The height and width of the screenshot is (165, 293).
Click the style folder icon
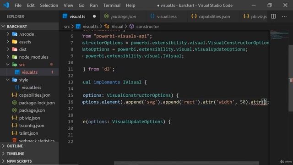tap(15, 80)
